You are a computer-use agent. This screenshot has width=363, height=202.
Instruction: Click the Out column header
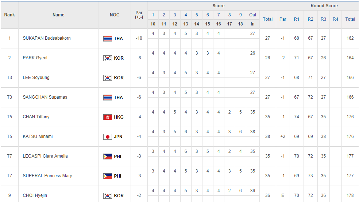[253, 15]
